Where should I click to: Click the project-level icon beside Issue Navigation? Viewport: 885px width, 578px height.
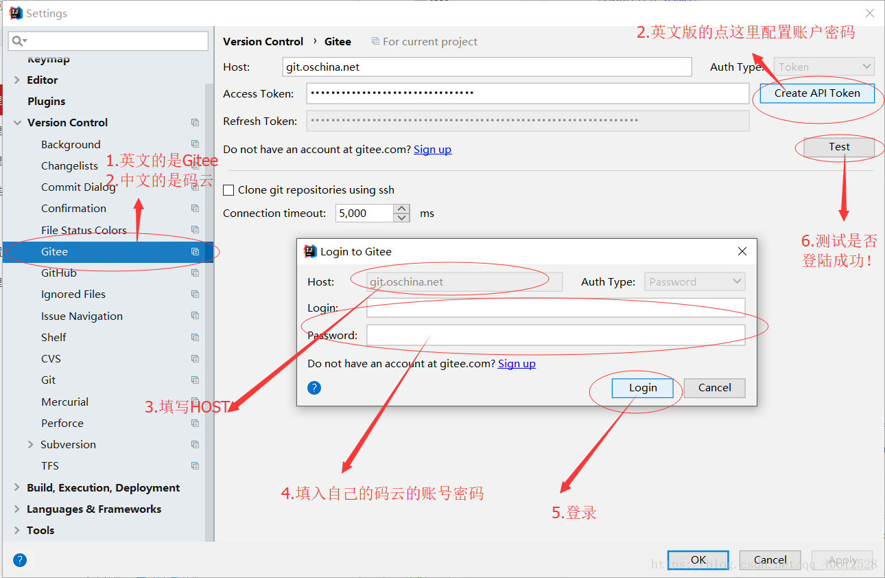pos(195,316)
